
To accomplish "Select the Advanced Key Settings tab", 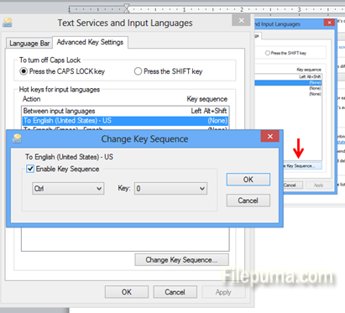I will coord(90,42).
